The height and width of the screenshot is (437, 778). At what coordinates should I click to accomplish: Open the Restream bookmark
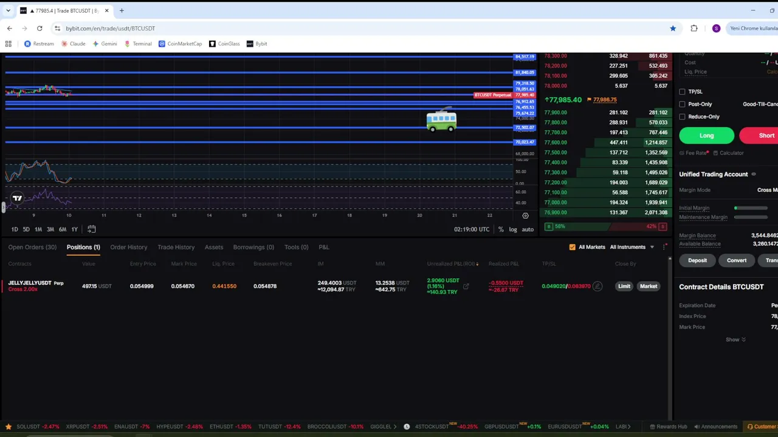[x=39, y=44]
